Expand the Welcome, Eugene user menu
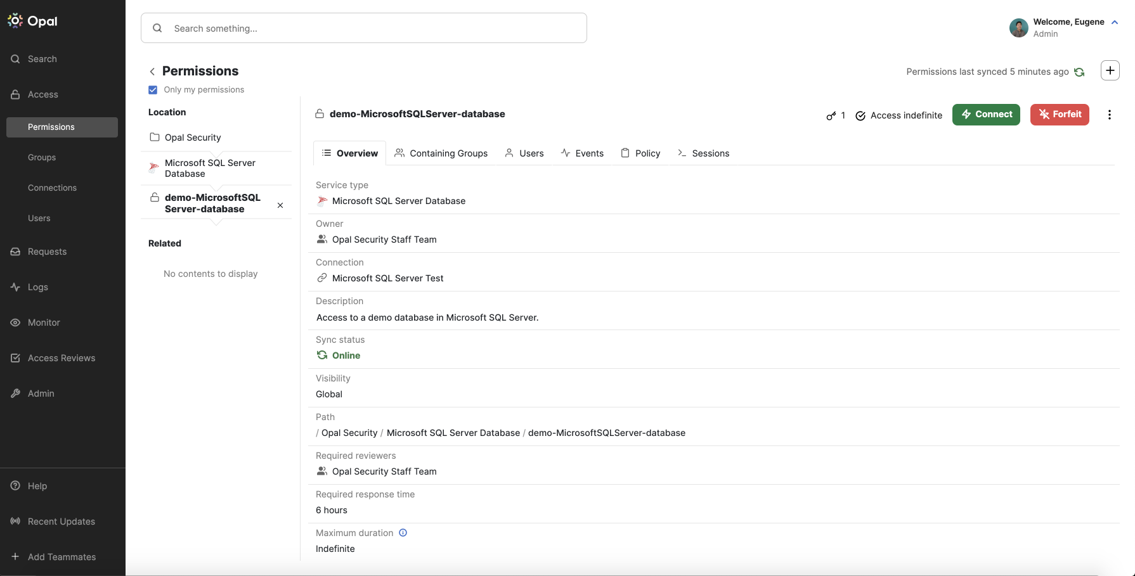 [x=1115, y=22]
